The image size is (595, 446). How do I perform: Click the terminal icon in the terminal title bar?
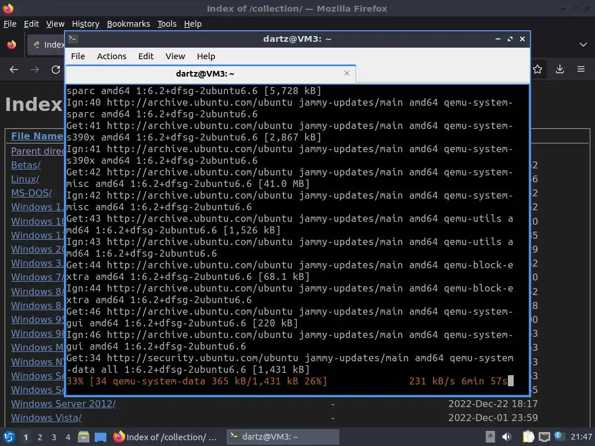73,38
